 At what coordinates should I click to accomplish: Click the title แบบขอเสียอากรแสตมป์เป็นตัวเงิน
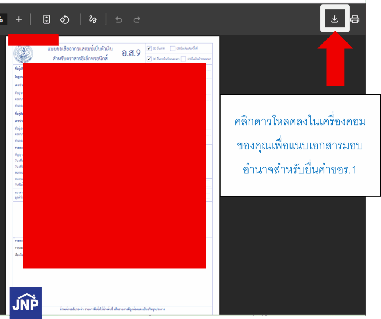[80, 49]
